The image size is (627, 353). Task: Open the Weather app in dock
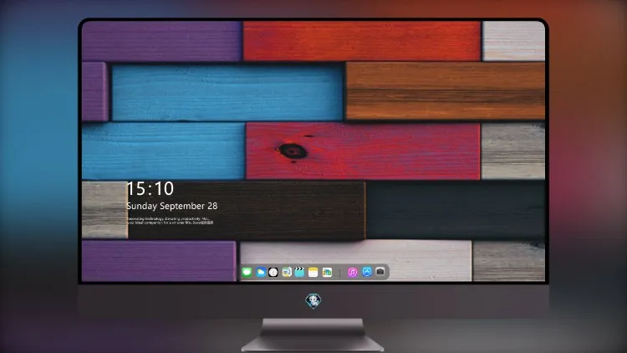261,272
